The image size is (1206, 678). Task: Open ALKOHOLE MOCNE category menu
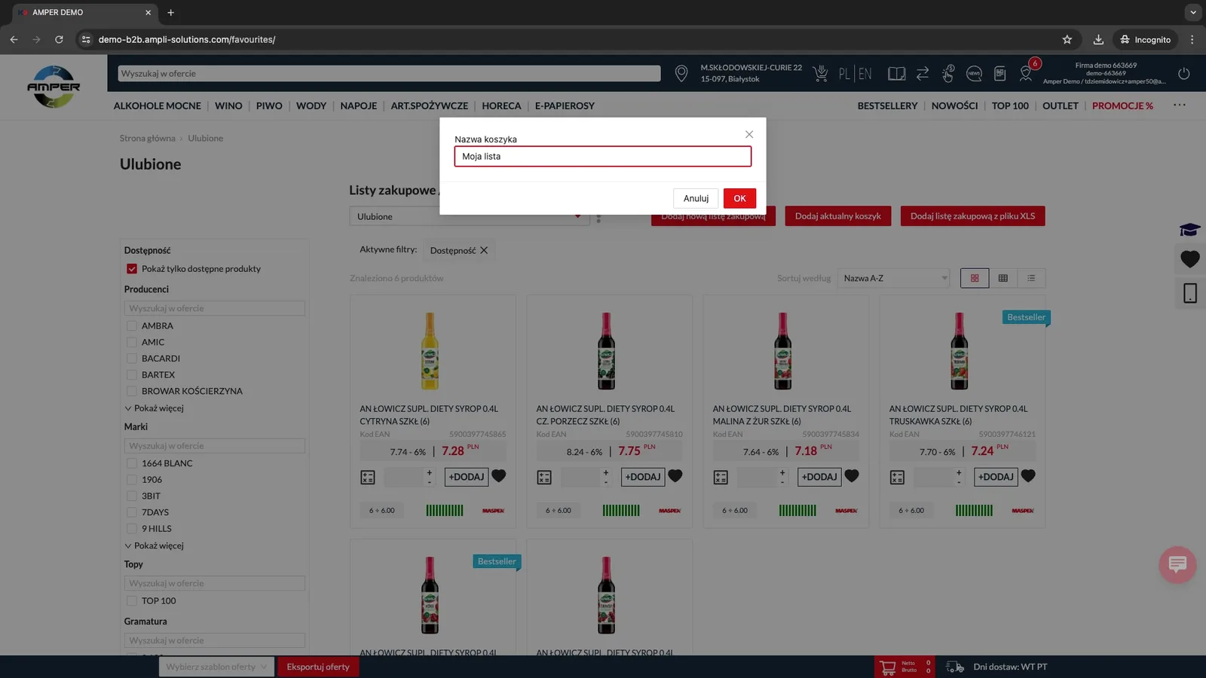[158, 105]
